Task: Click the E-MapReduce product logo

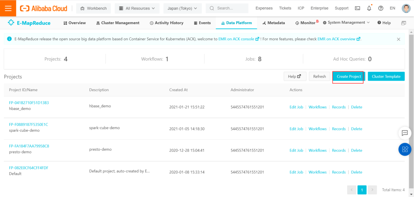Action: click(29, 23)
